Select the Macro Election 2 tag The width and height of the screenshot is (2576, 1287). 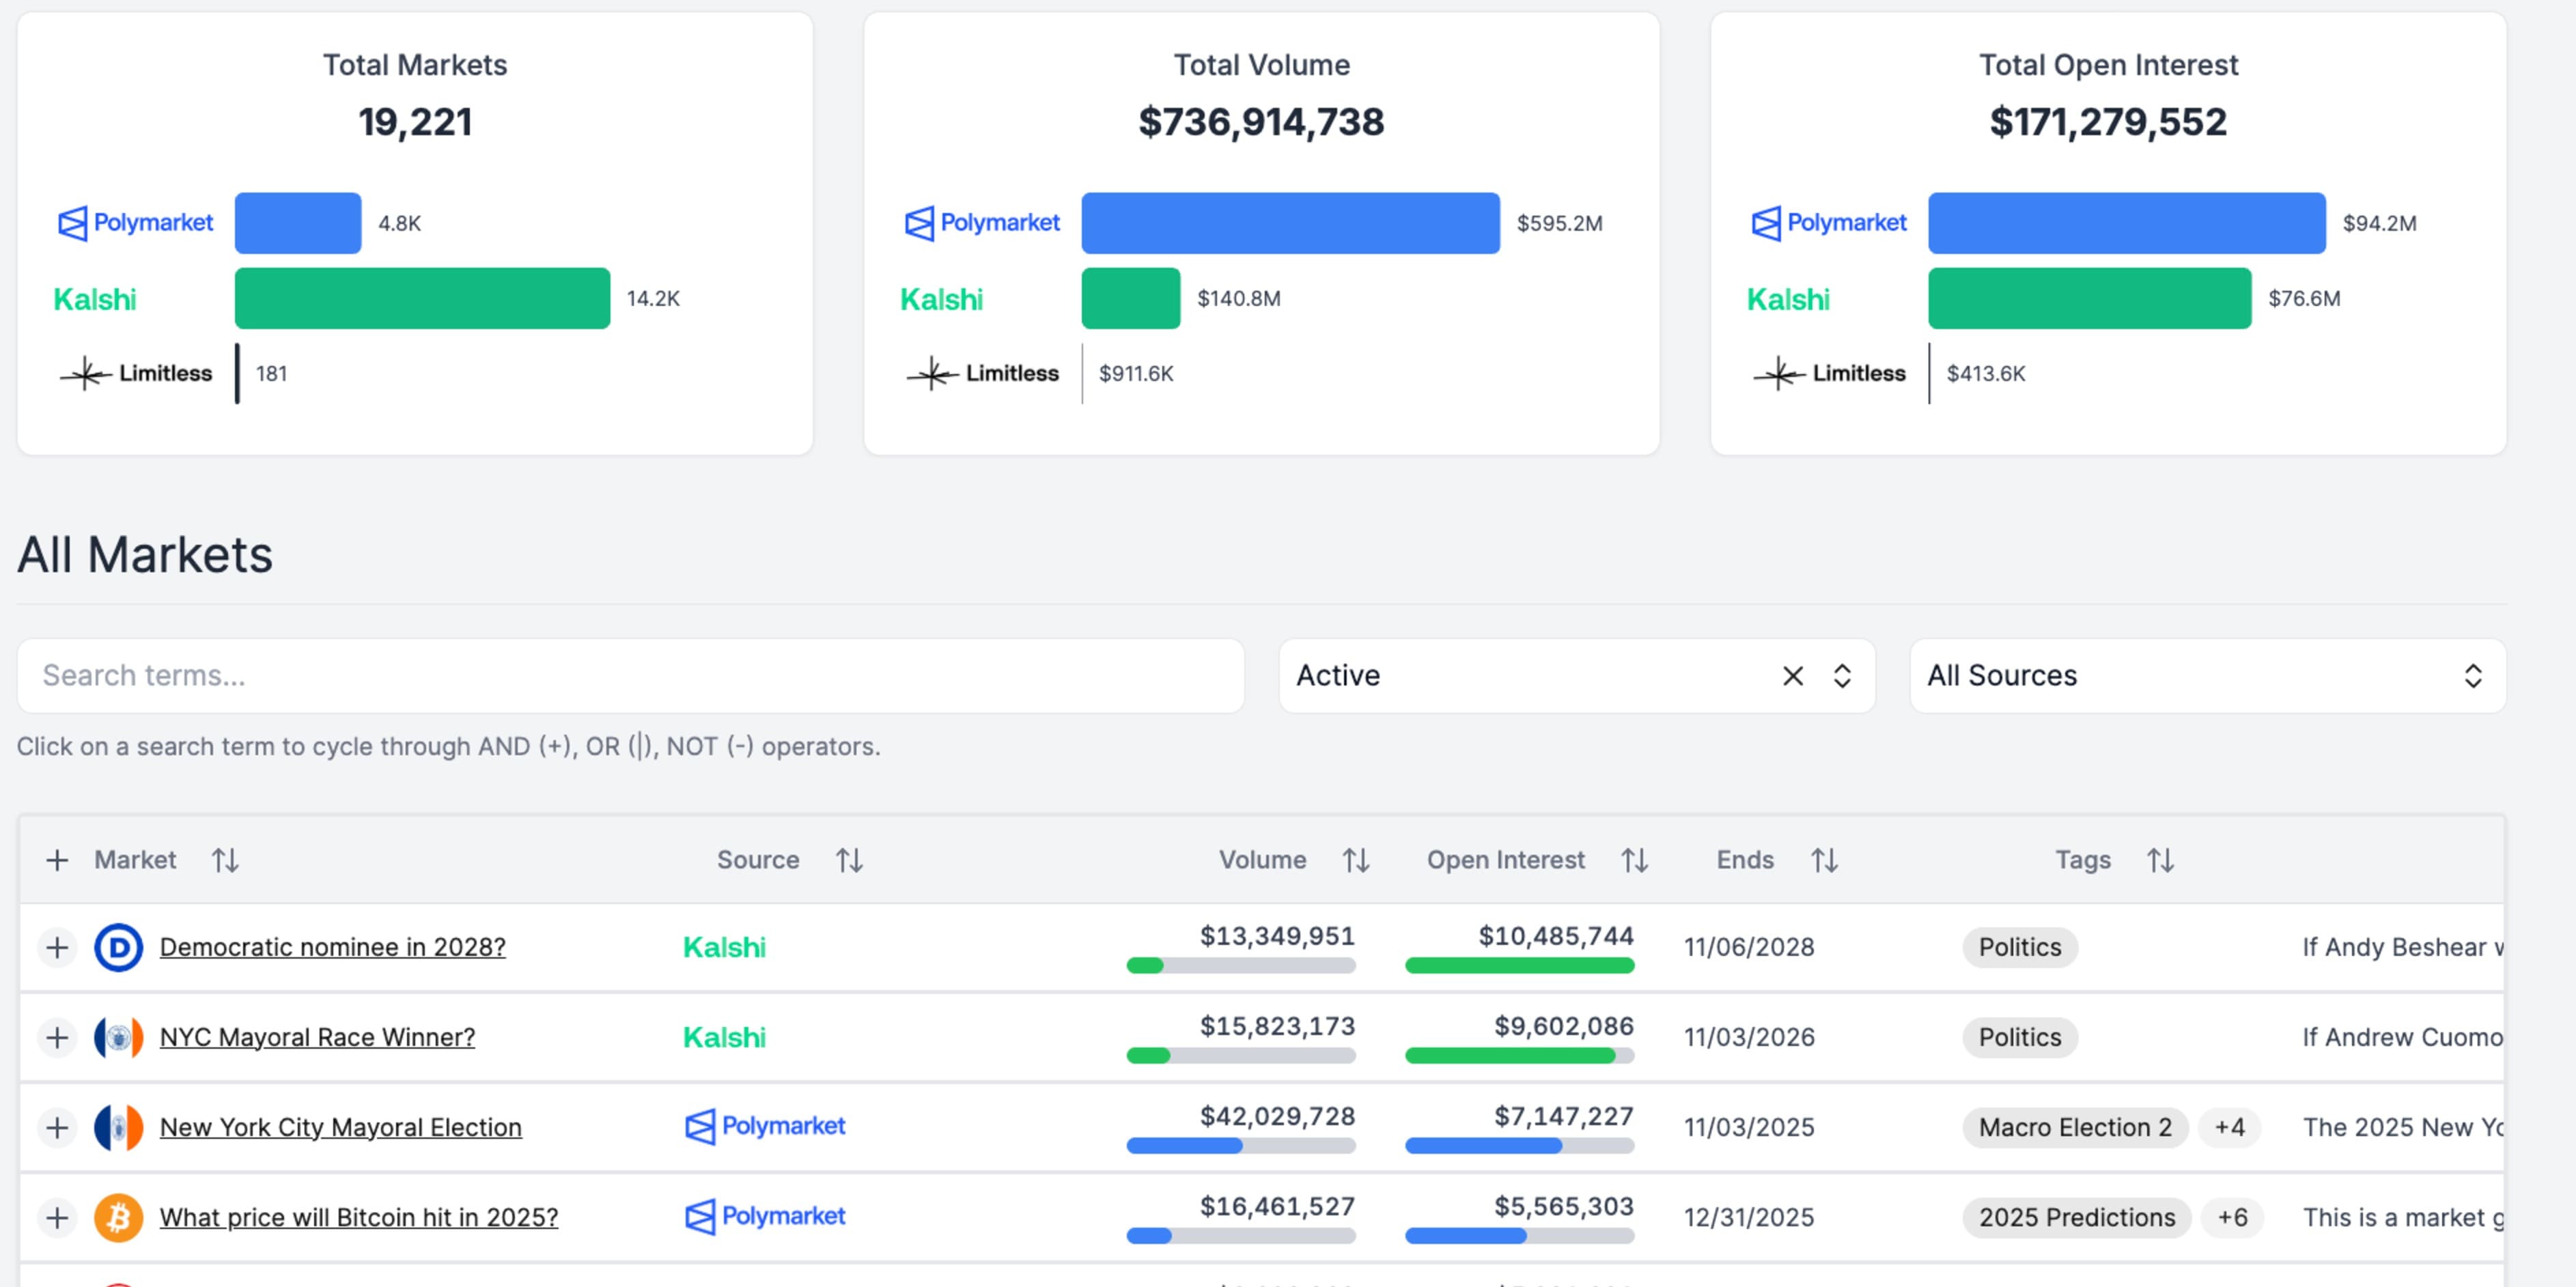point(2075,1127)
